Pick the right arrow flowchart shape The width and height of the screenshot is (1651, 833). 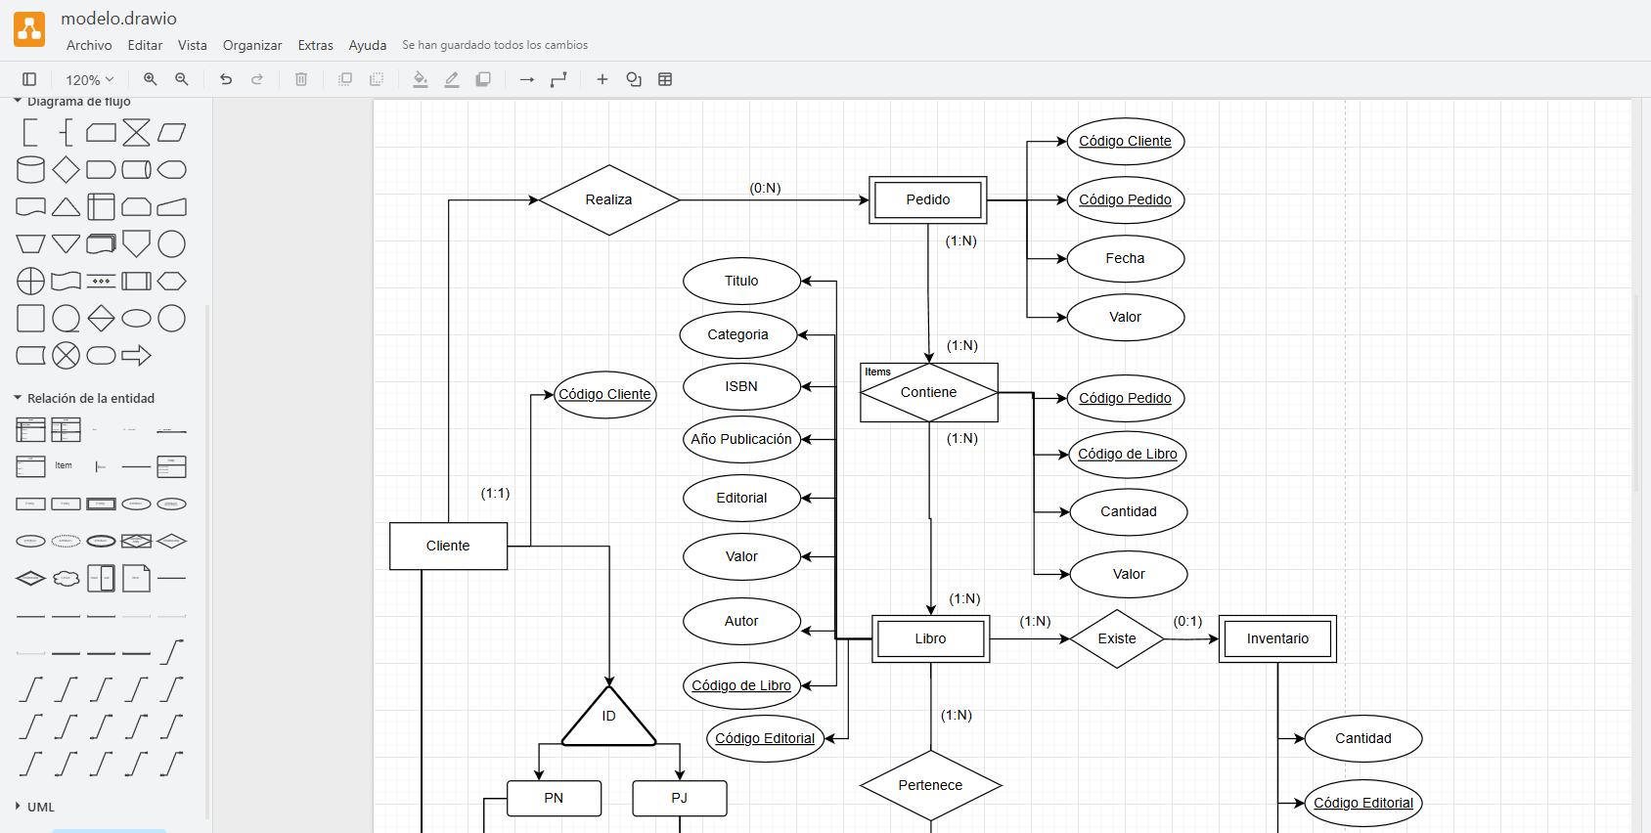(136, 355)
